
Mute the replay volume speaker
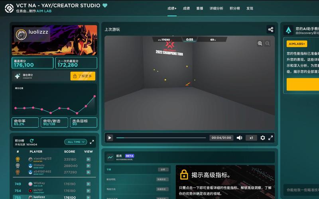point(240,138)
